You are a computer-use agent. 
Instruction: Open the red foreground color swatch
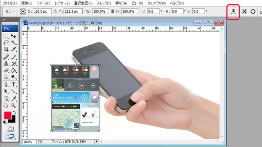coord(7,115)
